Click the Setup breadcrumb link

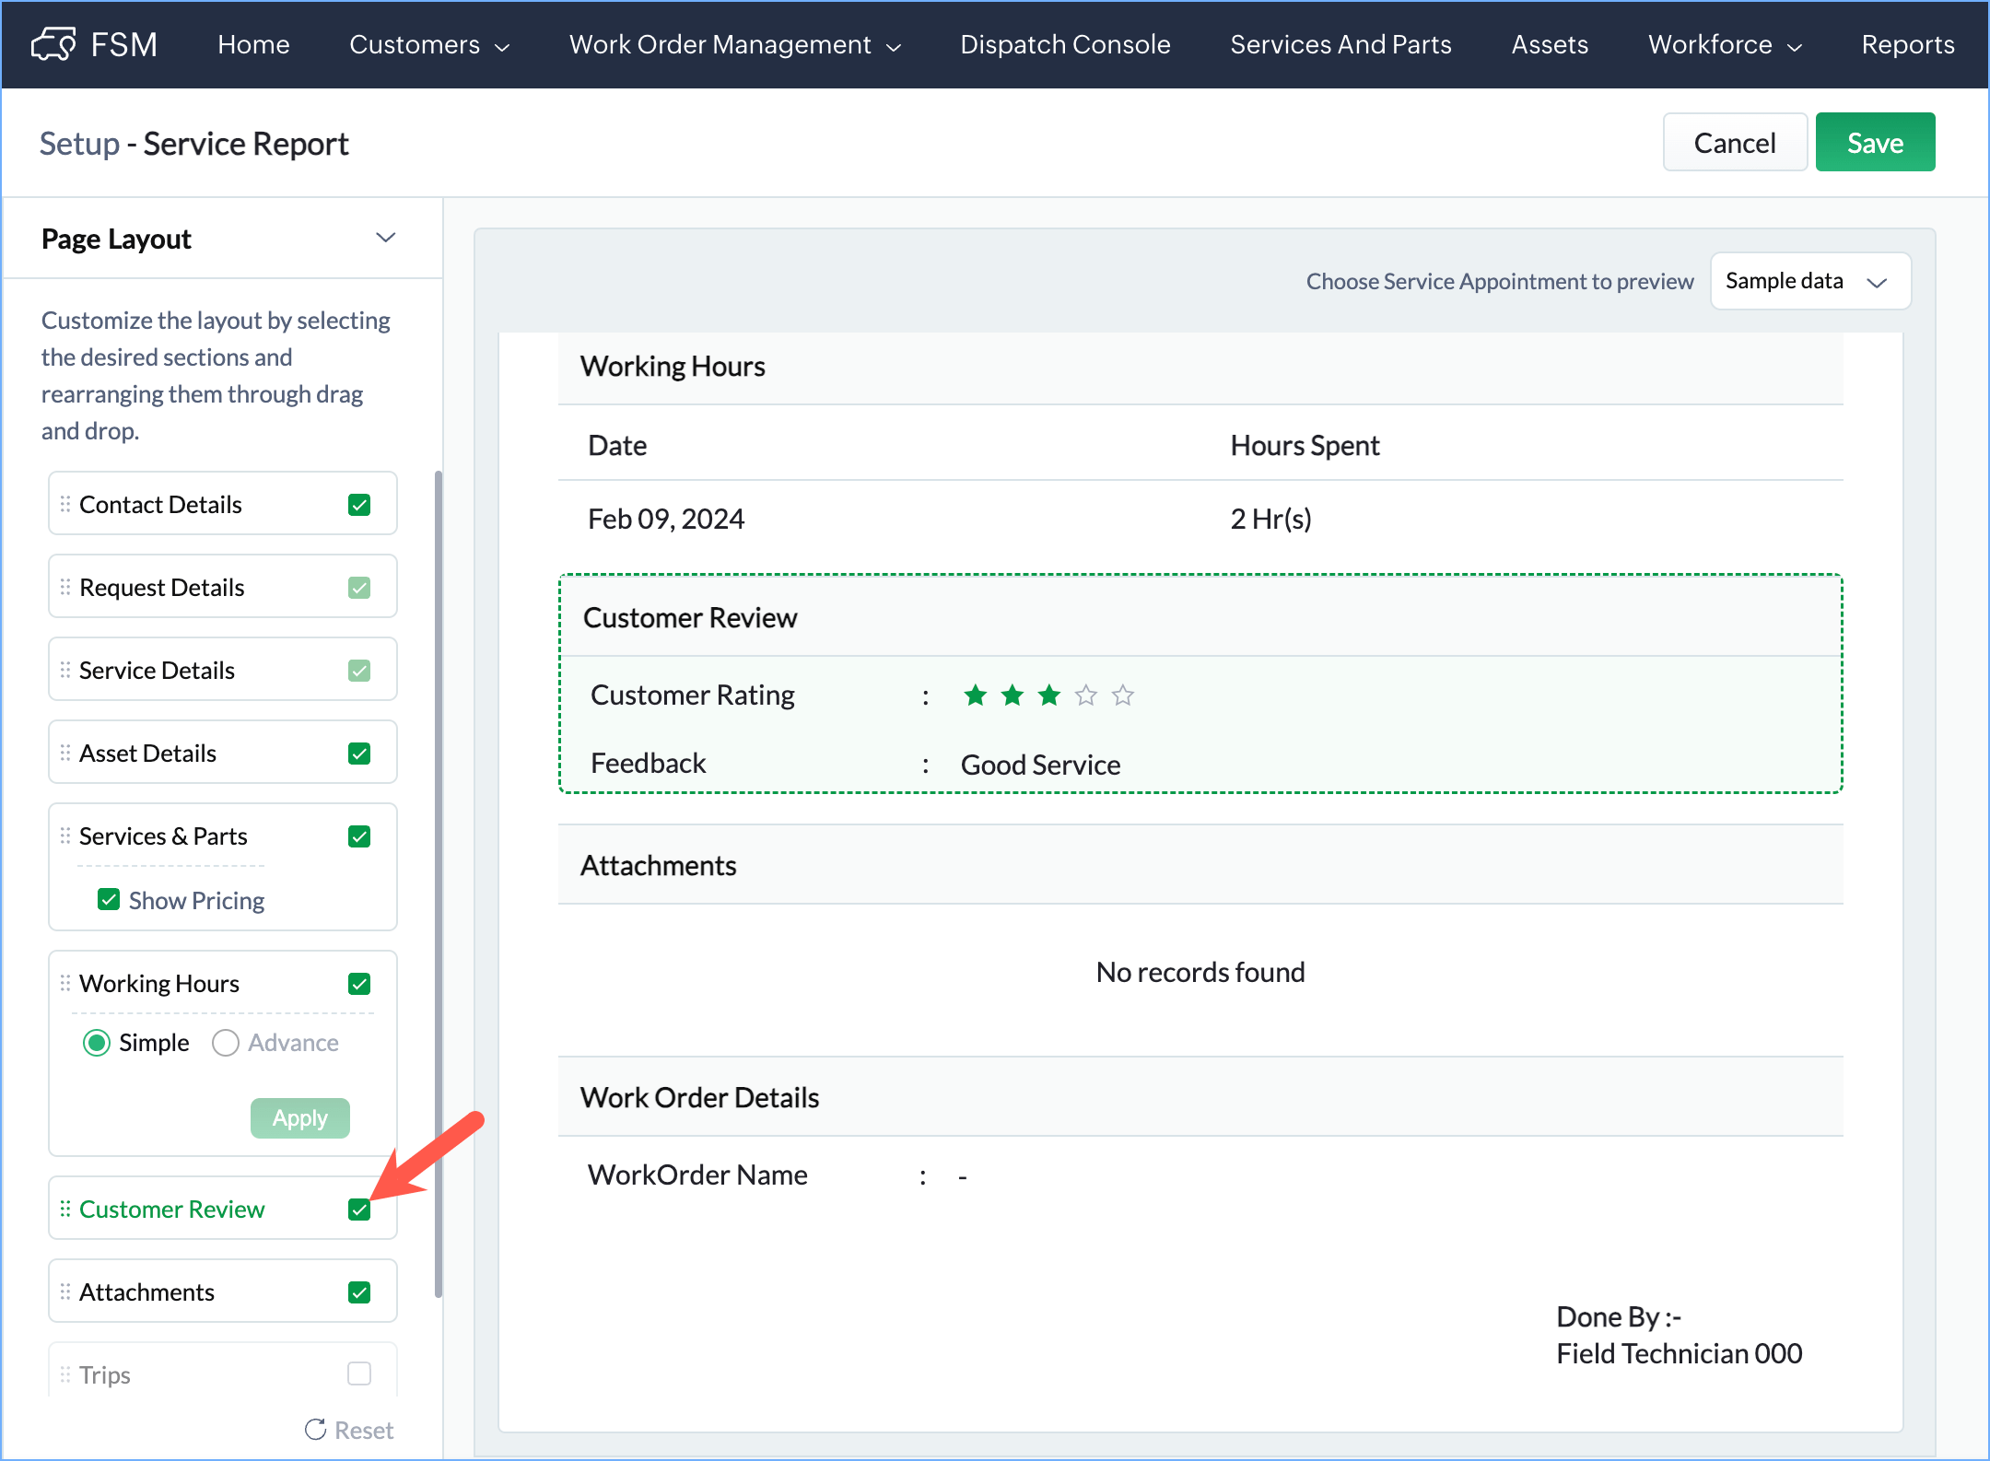(x=79, y=144)
